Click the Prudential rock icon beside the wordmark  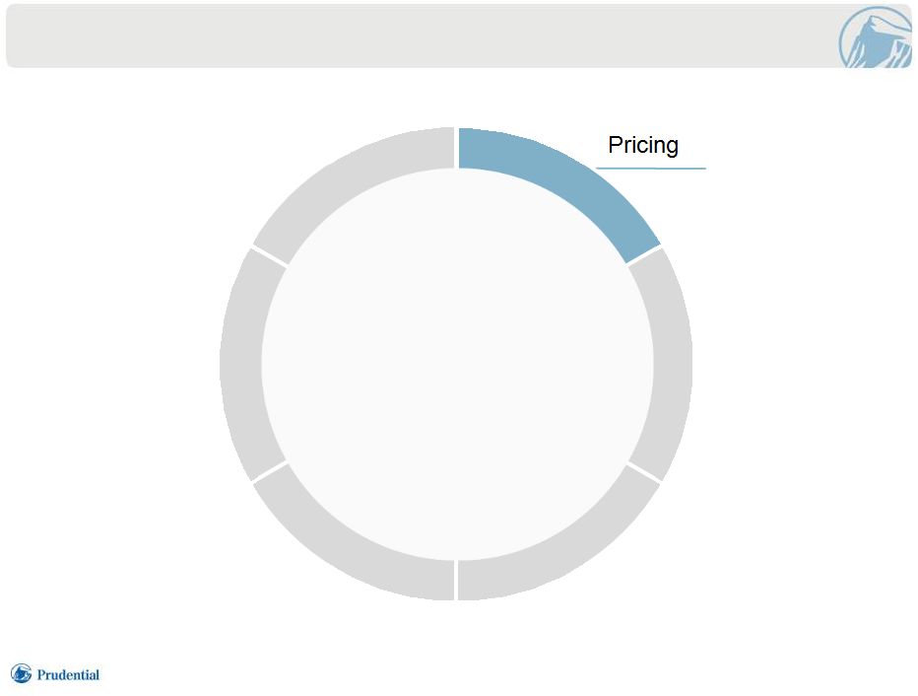pos(21,673)
